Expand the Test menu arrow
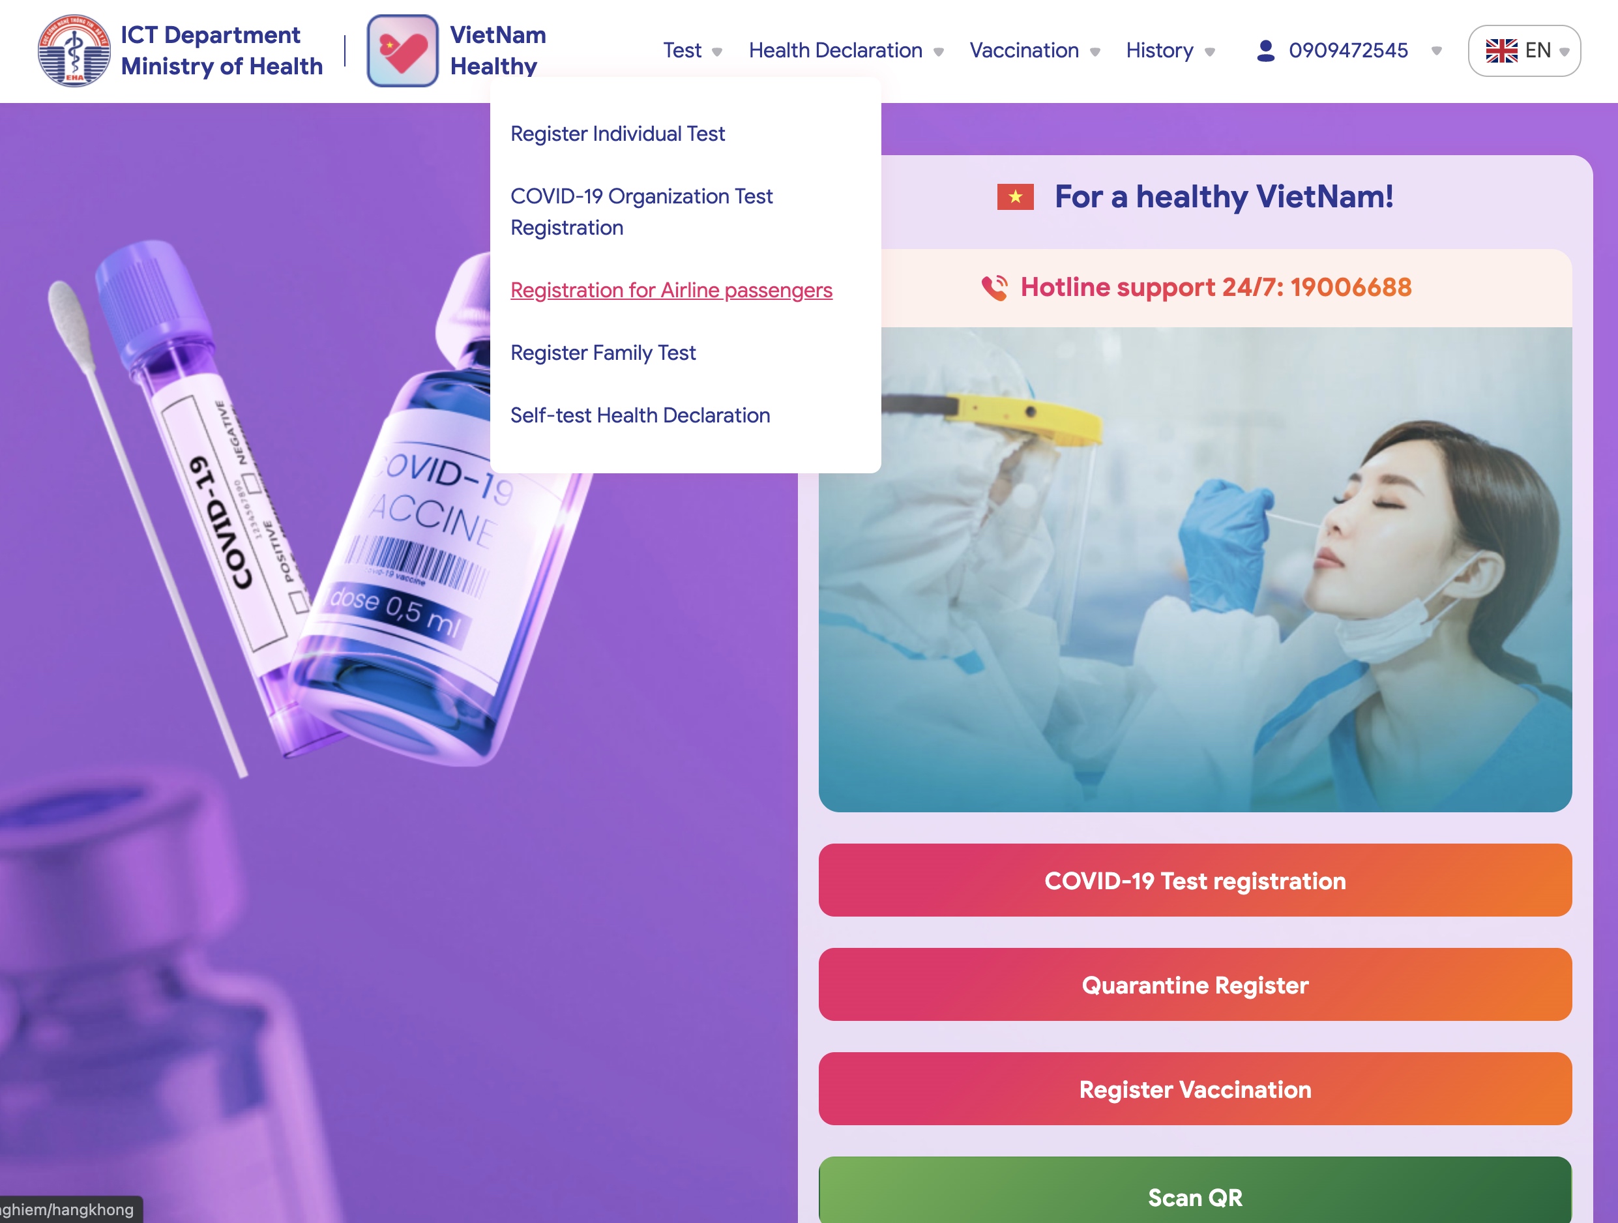 (717, 52)
